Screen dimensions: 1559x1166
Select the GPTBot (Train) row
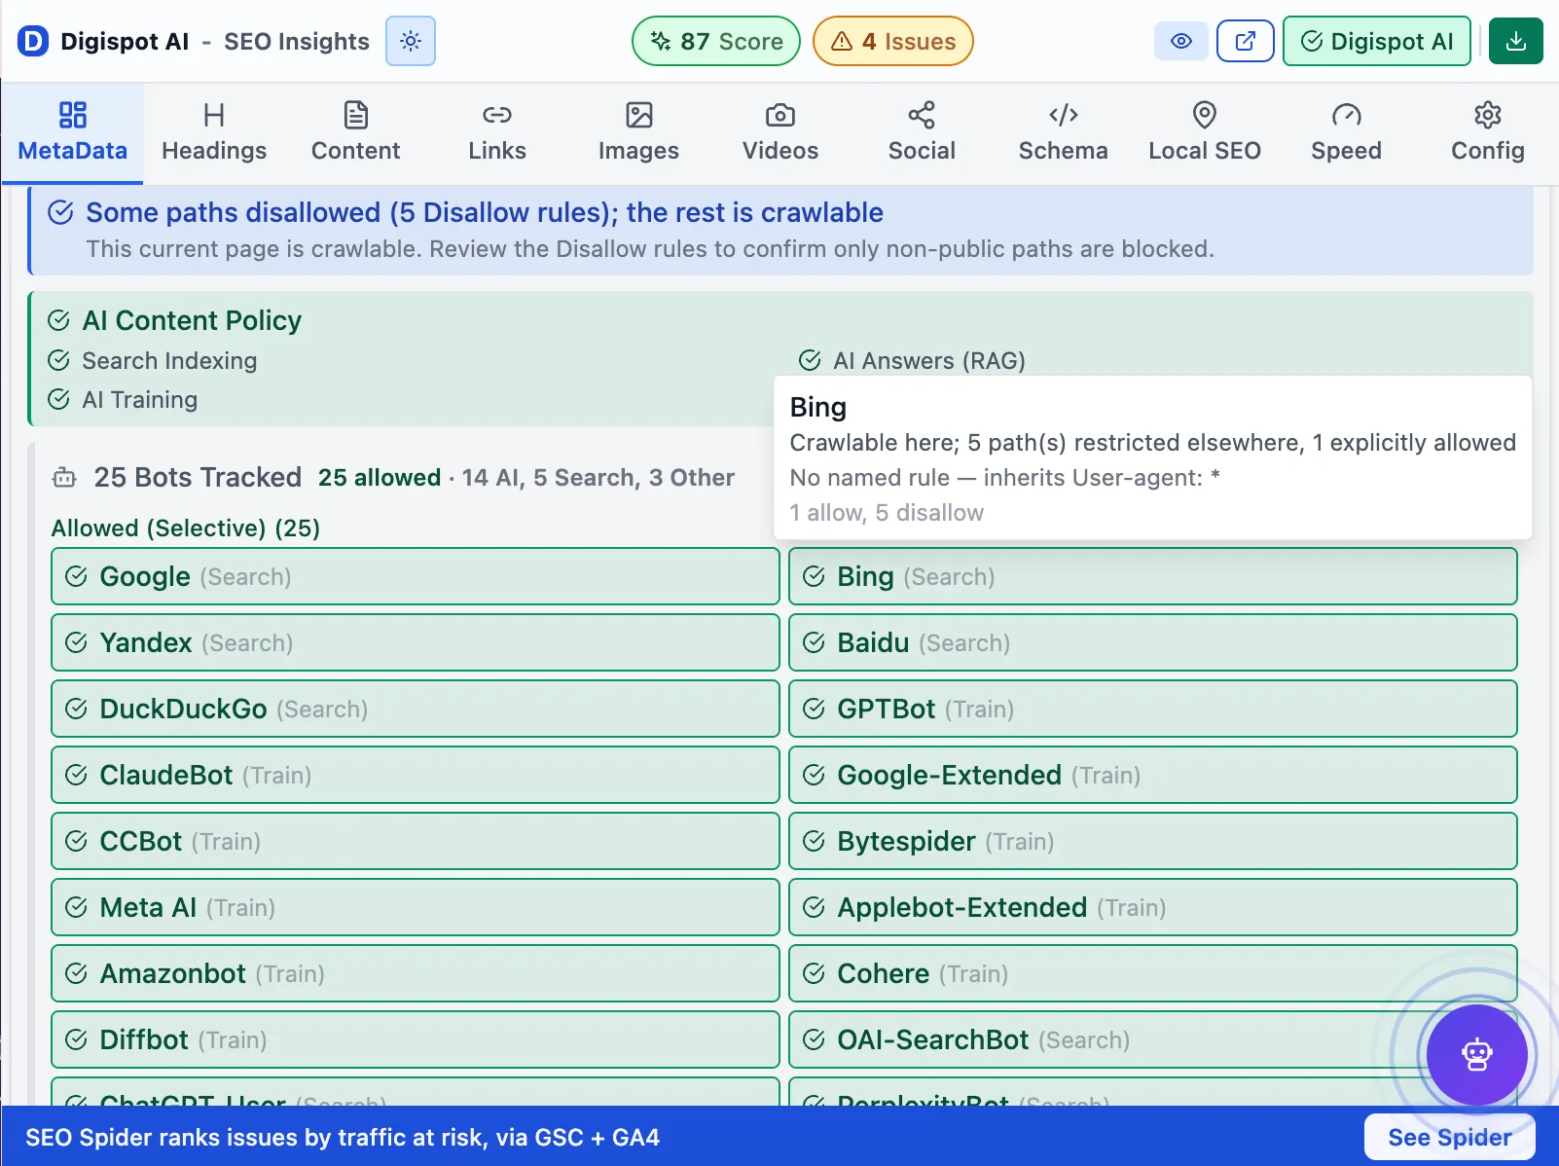pyautogui.click(x=1153, y=709)
